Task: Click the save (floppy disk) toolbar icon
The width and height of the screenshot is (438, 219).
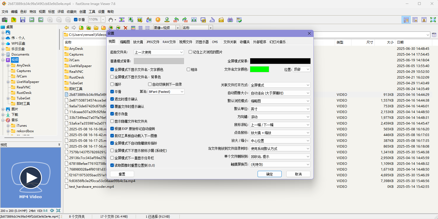Action: pos(23,20)
